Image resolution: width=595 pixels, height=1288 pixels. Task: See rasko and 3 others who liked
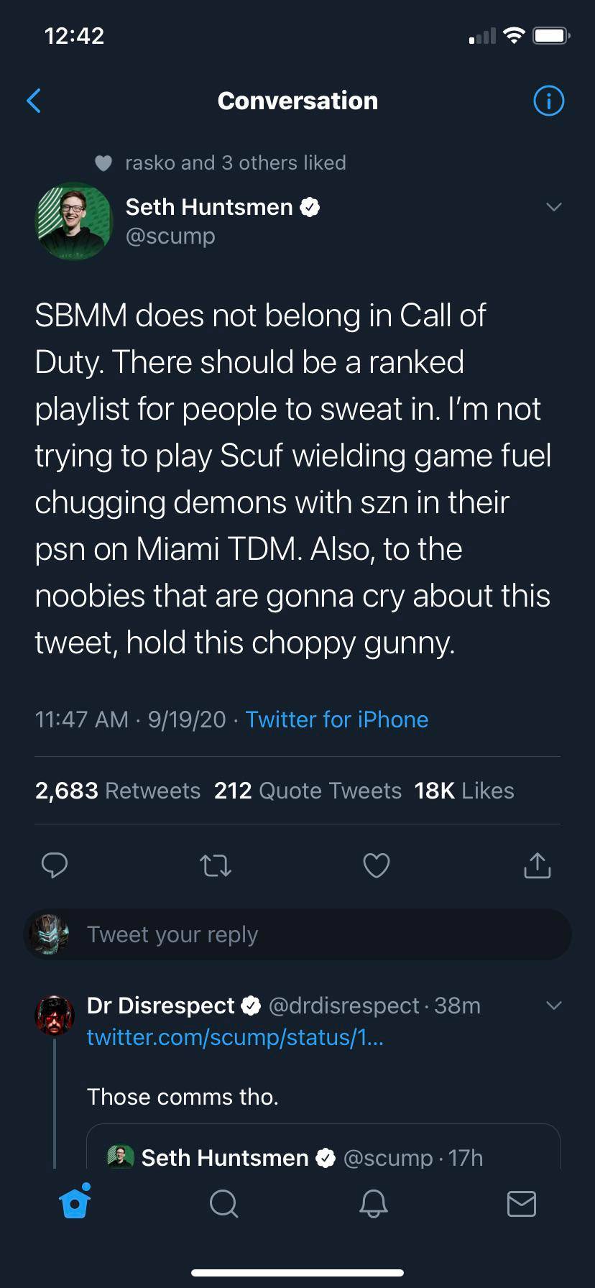(236, 163)
